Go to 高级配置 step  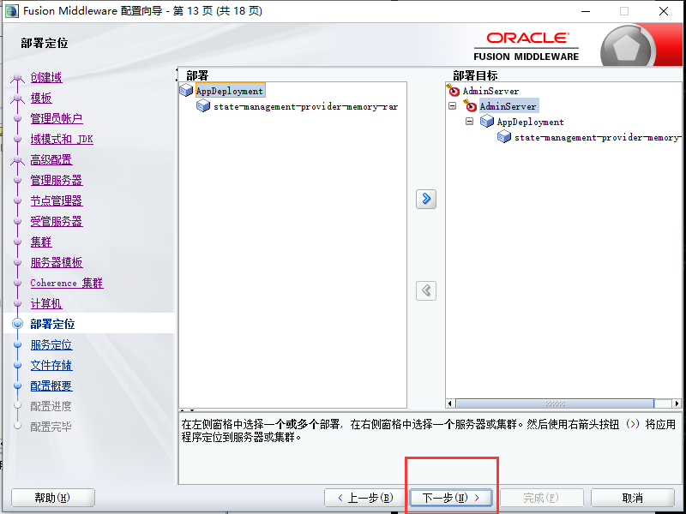point(51,159)
